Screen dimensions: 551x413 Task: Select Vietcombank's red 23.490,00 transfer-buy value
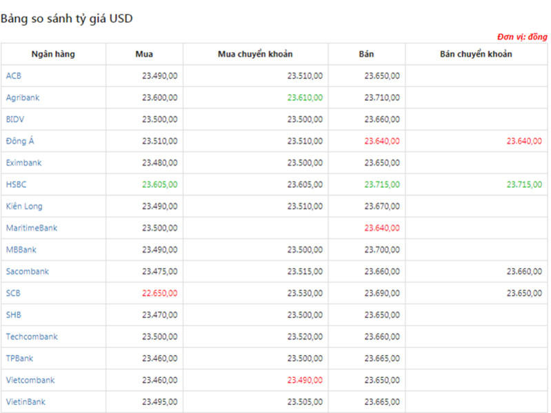(305, 380)
